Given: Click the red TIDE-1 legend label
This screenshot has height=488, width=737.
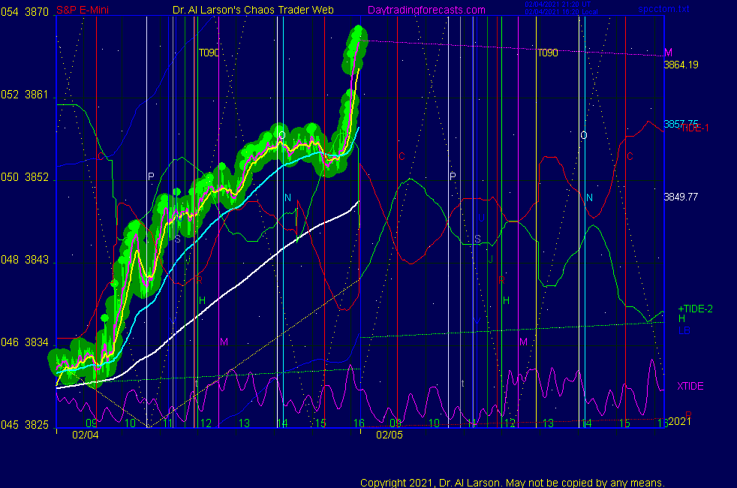Looking at the screenshot, I should [695, 128].
